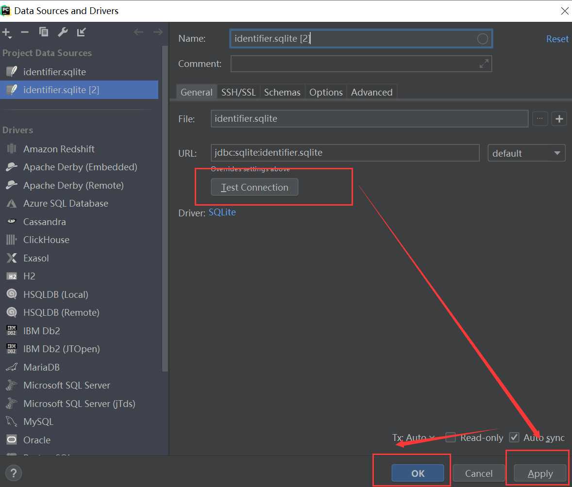
Task: Switch to the SSH/SSL tab
Action: pyautogui.click(x=238, y=92)
